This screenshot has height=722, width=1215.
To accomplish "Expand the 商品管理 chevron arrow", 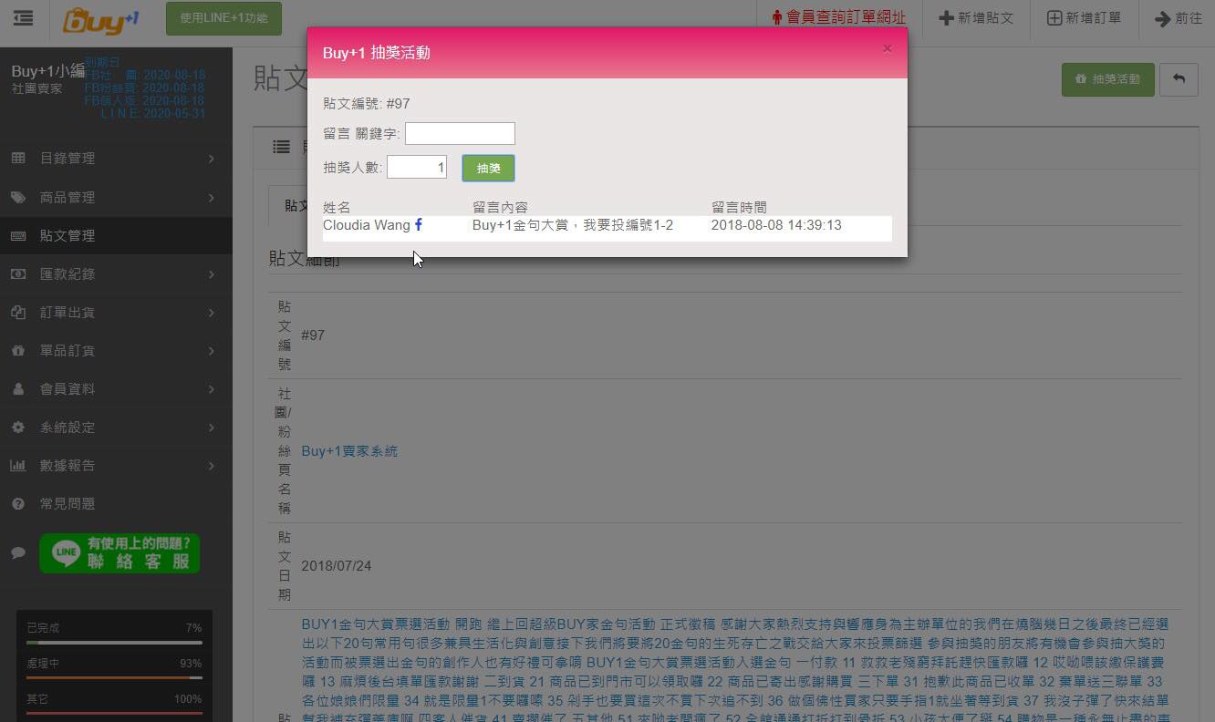I will click(x=212, y=197).
